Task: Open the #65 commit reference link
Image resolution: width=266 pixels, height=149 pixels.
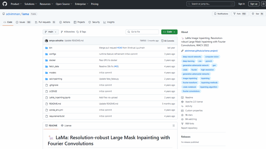Action: [116, 66]
